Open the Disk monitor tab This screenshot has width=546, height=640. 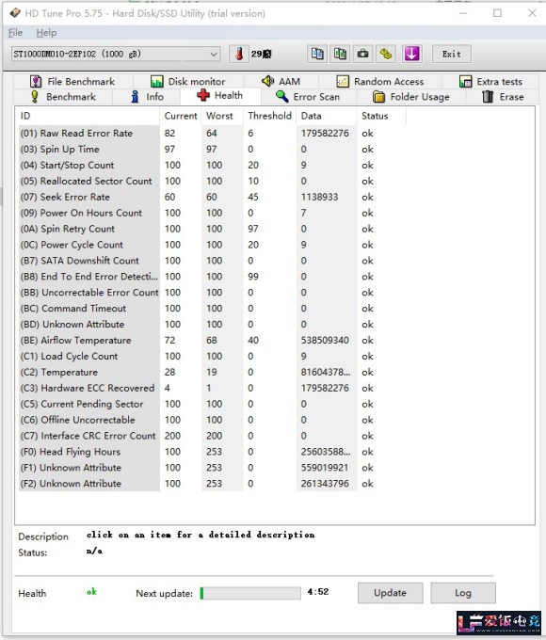pos(188,81)
